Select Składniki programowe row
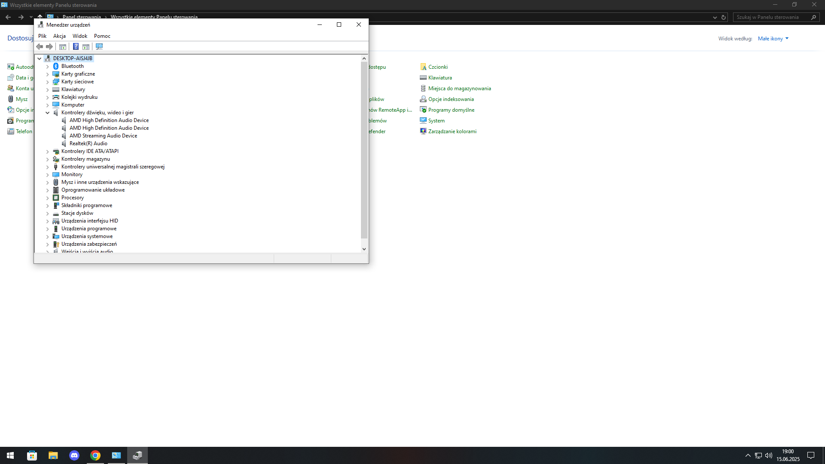The height and width of the screenshot is (464, 825). tap(87, 205)
